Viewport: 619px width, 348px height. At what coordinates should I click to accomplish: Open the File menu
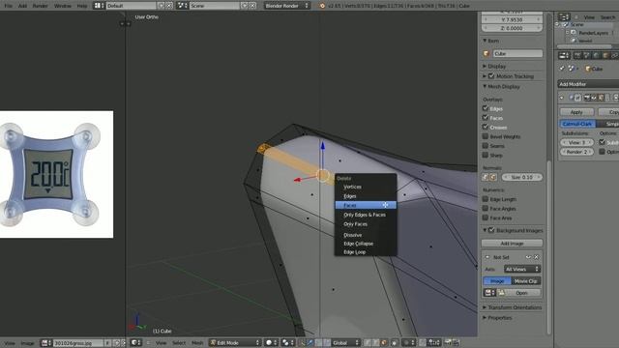pos(8,6)
